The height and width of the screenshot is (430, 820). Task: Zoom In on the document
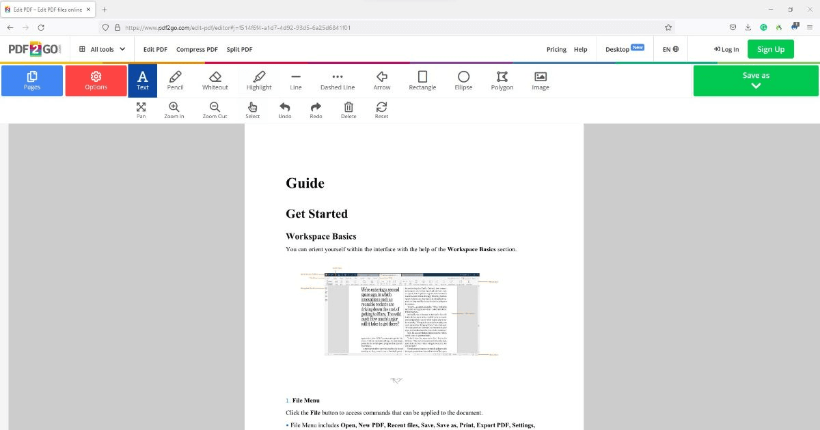pyautogui.click(x=174, y=110)
